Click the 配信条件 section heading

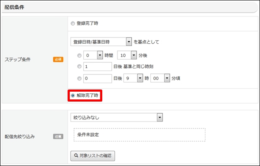[x=14, y=7]
